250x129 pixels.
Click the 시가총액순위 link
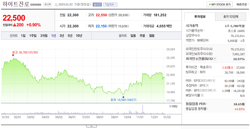[x=194, y=31]
